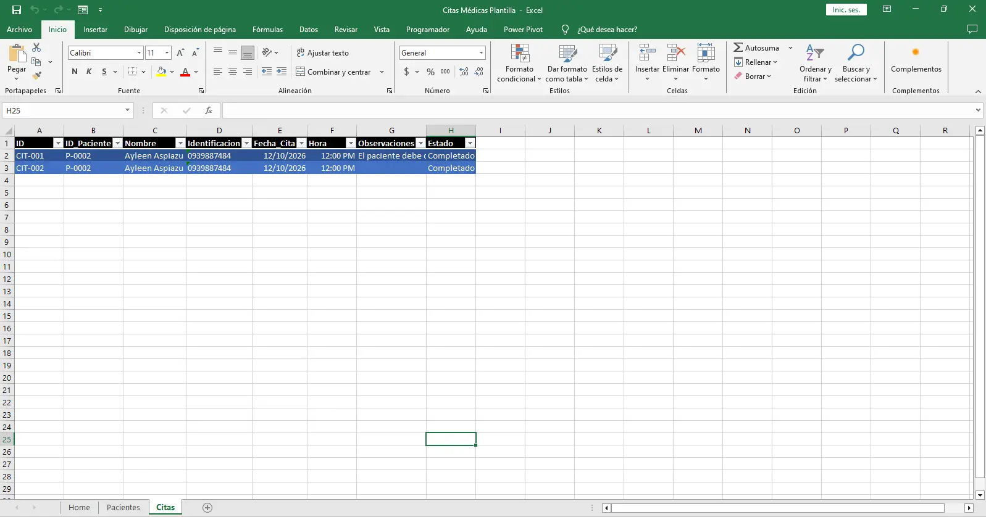The width and height of the screenshot is (986, 517).
Task: Toggle Ajustar texto wrap
Action: 322,53
